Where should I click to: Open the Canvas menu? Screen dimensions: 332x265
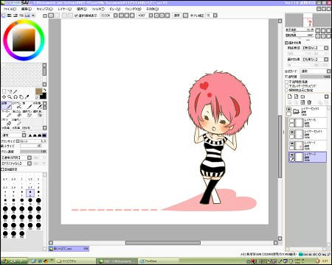[x=45, y=9]
